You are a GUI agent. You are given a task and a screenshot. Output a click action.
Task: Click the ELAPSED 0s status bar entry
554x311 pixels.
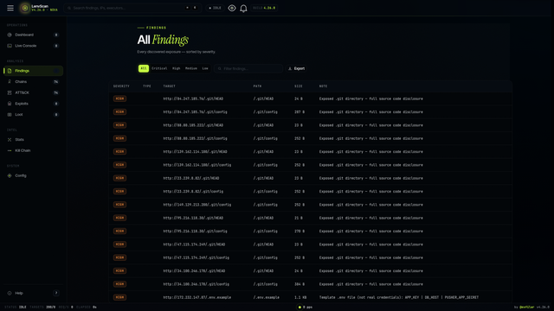click(87, 308)
